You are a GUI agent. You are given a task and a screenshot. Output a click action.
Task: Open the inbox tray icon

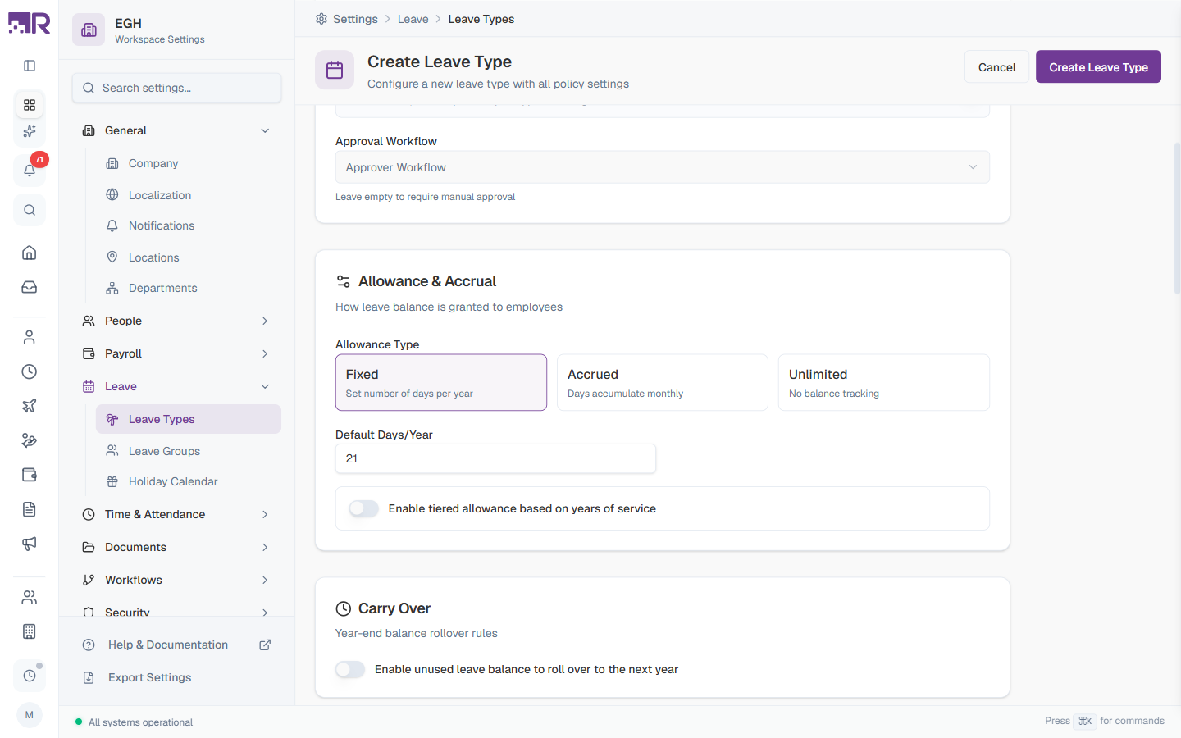pyautogui.click(x=30, y=287)
